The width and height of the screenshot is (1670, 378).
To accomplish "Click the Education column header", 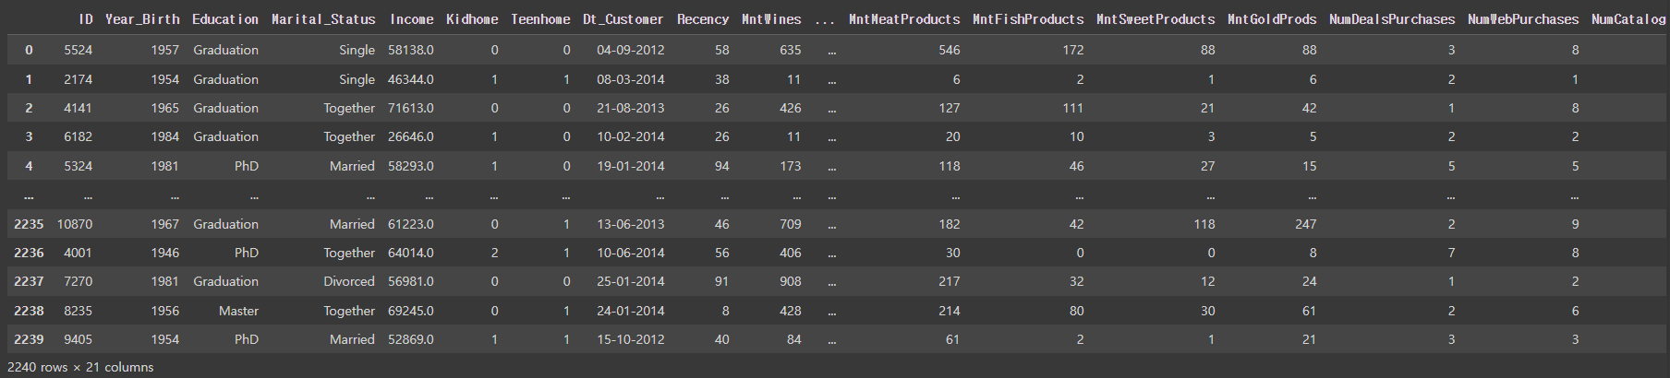I will (225, 19).
